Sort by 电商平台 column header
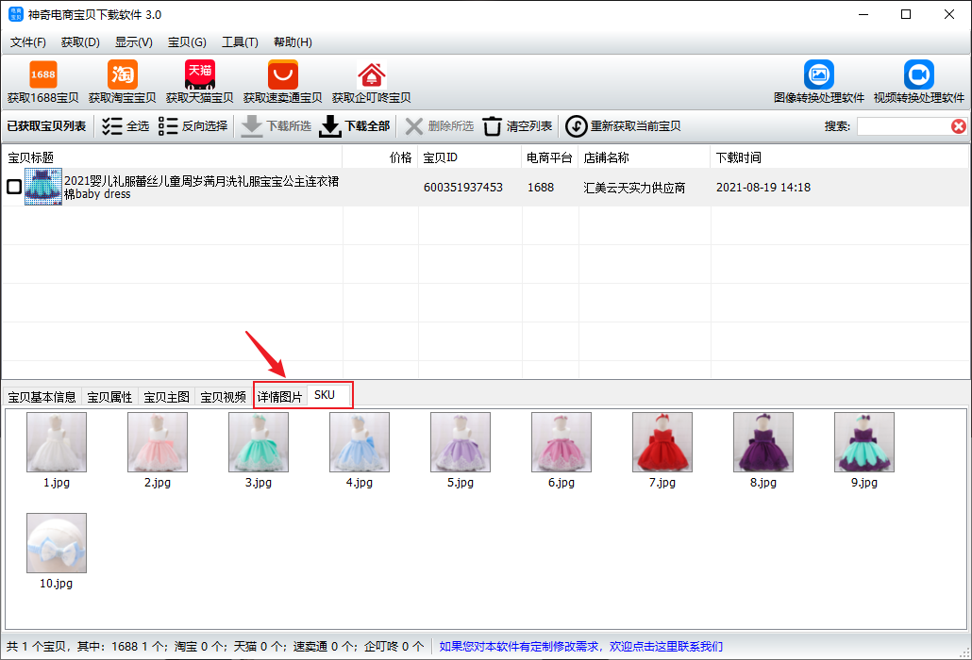 click(x=550, y=157)
